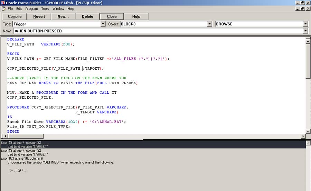Open the Edit menu
The image size is (311, 191).
(19, 9)
